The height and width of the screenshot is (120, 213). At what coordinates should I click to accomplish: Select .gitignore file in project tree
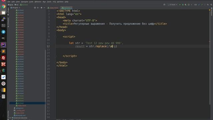point(19,108)
